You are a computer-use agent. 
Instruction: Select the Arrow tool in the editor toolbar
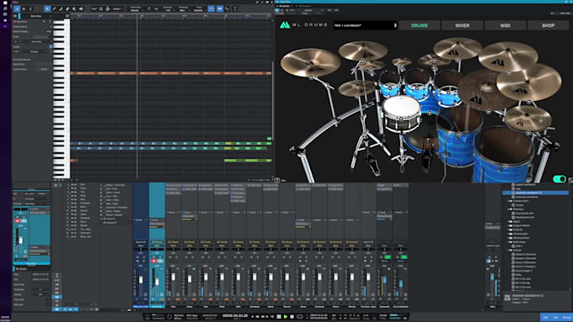click(47, 8)
